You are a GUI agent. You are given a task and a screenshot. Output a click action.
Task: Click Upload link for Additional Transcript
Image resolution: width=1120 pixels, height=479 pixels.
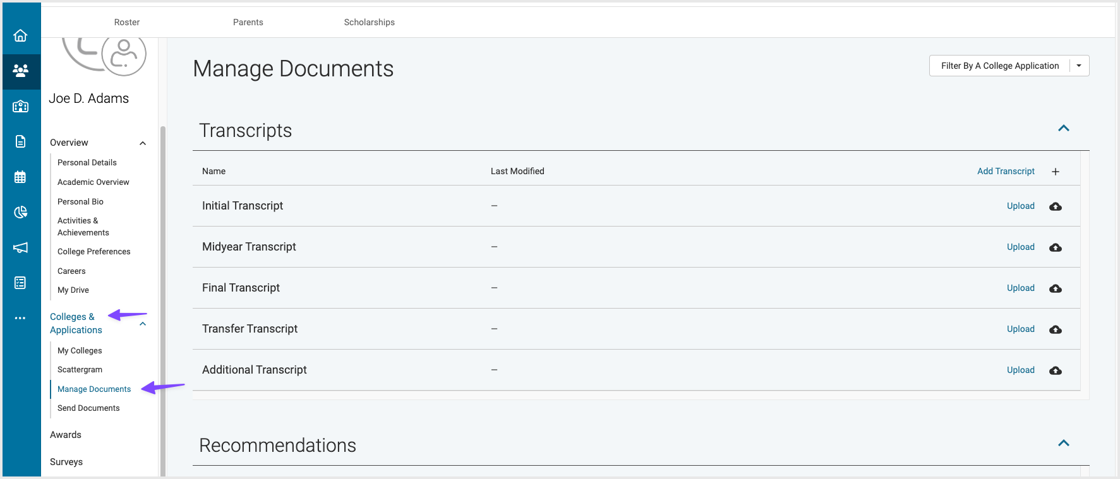point(1021,370)
